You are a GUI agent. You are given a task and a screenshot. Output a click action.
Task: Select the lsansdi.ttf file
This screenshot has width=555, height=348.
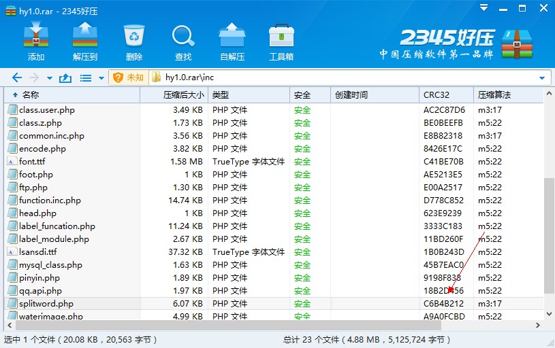click(x=38, y=252)
